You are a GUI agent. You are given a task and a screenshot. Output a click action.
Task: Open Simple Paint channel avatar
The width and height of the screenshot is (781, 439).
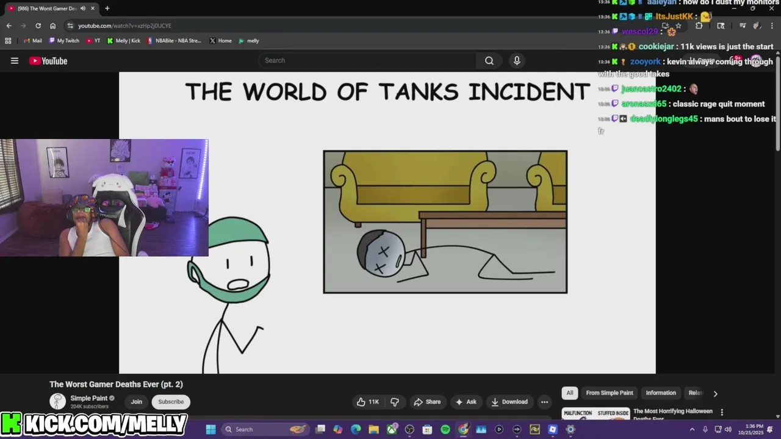coord(58,401)
